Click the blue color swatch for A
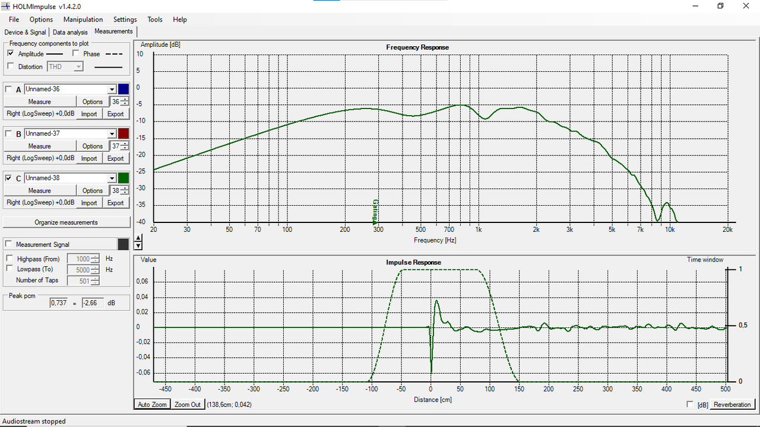Screen dimensions: 760x427 point(123,90)
